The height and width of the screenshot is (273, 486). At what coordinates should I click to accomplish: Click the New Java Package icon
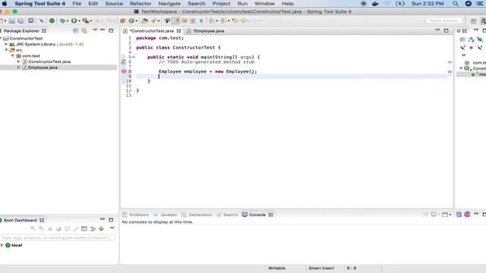pyautogui.click(x=123, y=20)
